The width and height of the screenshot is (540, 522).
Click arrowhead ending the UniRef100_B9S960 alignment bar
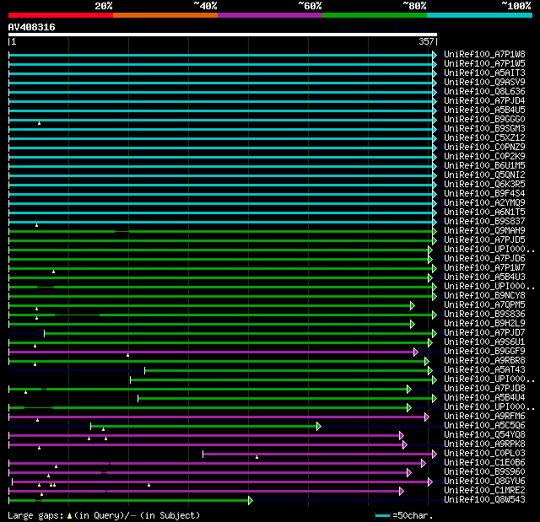[x=408, y=473]
